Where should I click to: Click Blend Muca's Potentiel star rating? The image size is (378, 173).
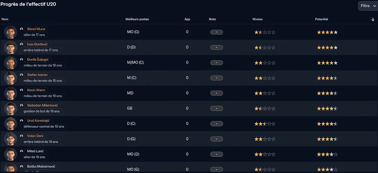(x=327, y=32)
